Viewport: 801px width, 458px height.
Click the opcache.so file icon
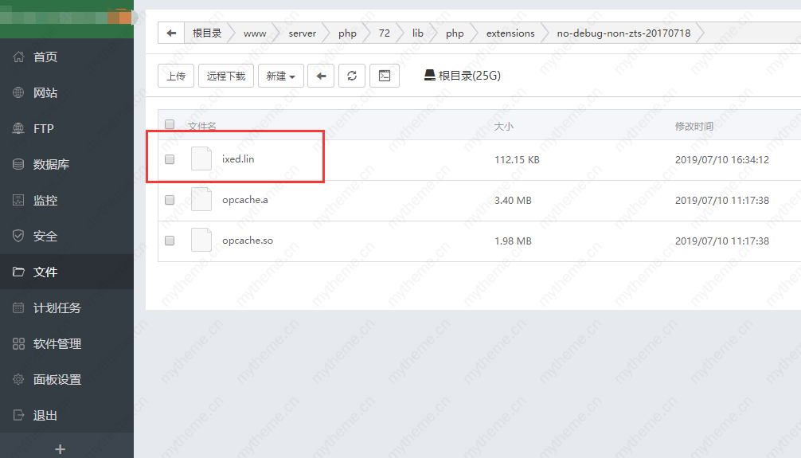pyautogui.click(x=201, y=241)
